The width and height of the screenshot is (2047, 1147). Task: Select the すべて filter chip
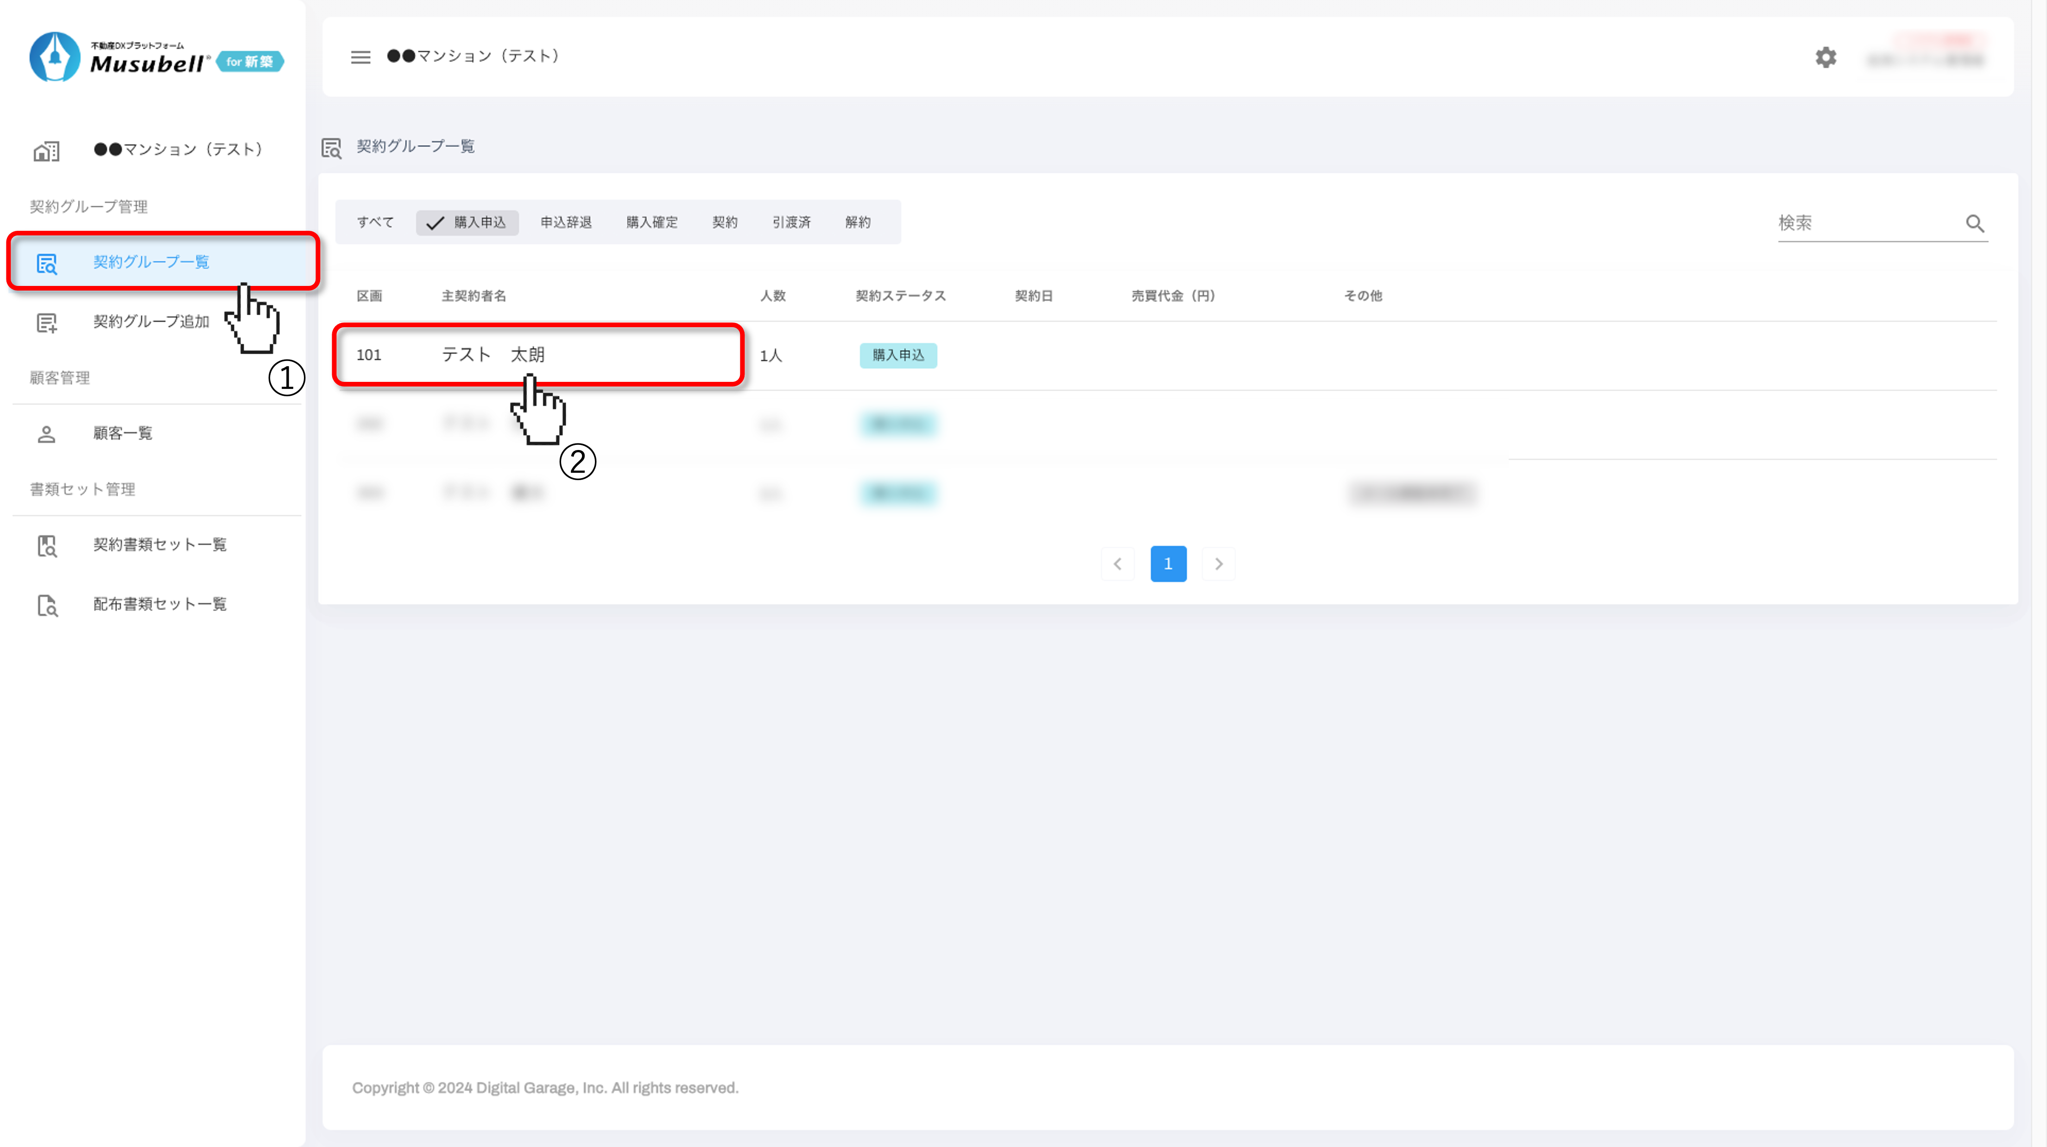(x=375, y=222)
